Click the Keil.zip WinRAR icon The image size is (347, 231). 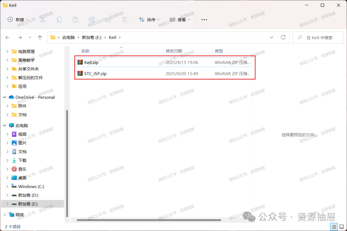tap(80, 62)
